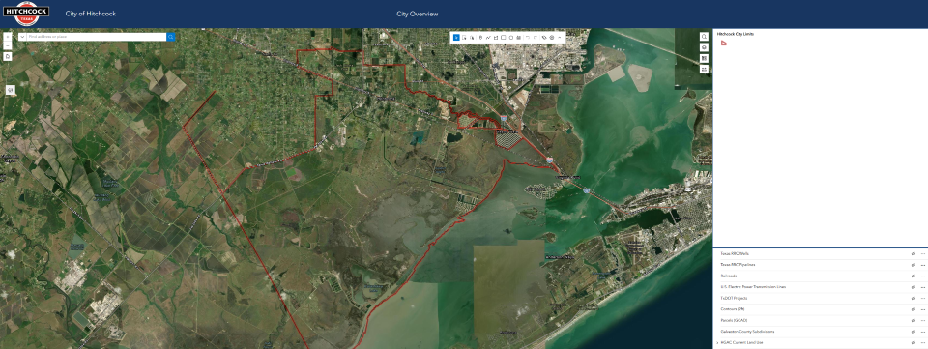Open the search source dropdown arrow
928x349 pixels.
pos(22,37)
